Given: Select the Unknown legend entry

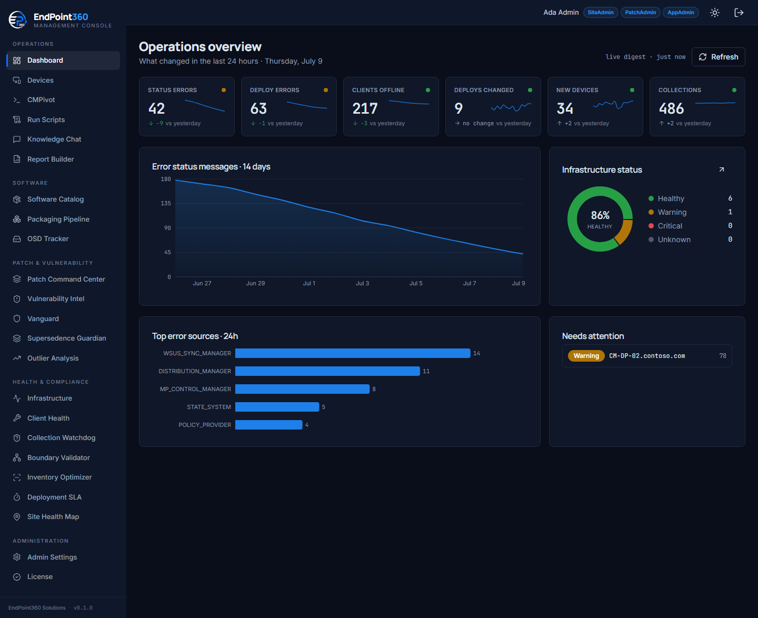Looking at the screenshot, I should [690, 240].
